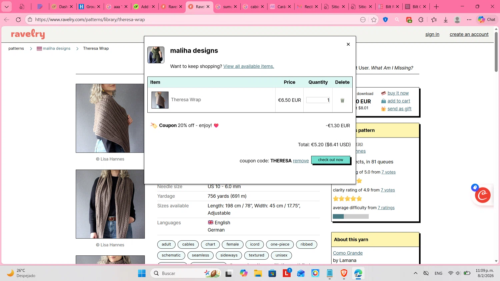Switch to the Recil tab
500x281 pixels.
tap(308, 7)
